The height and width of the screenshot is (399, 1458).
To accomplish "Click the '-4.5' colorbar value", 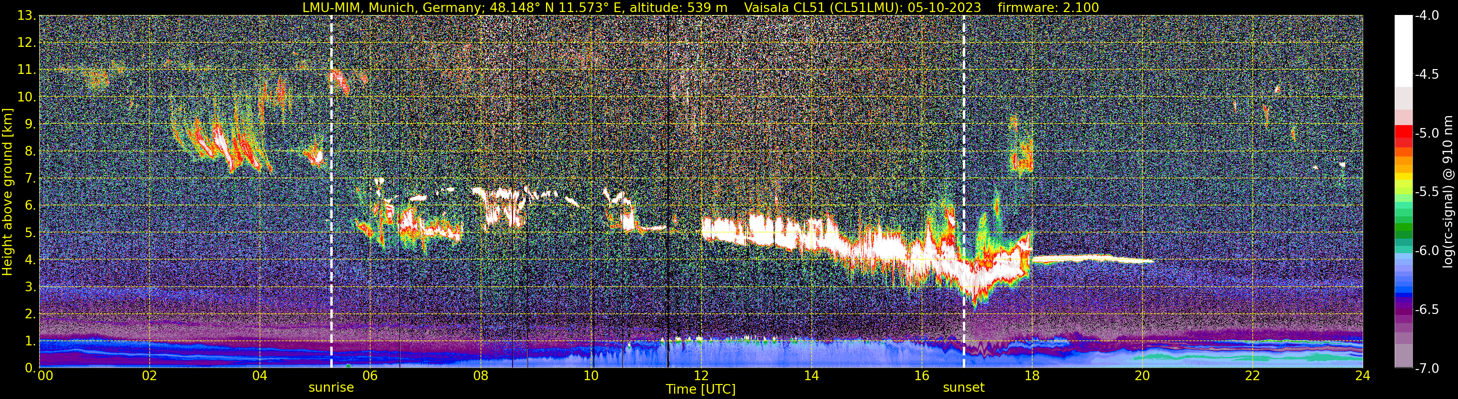I will [1426, 74].
